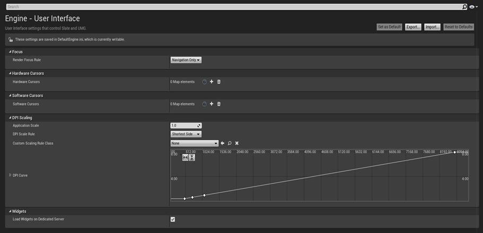The image size is (483, 233).
Task: Open the eye view options menu
Action: pyautogui.click(x=473, y=7)
